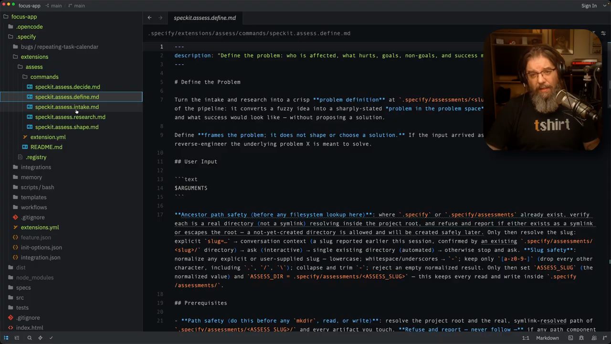Collapse the commands folder
This screenshot has width=611, height=344.
40,77
